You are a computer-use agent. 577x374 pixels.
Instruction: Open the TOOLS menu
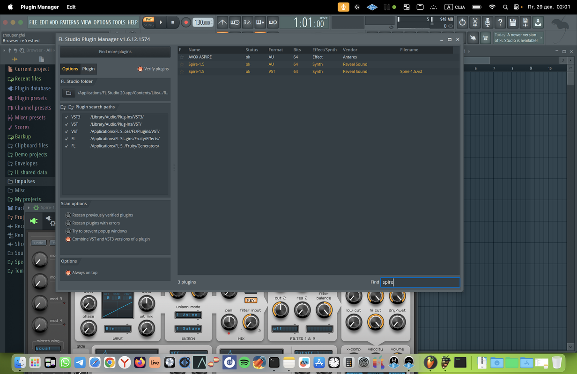pos(119,22)
